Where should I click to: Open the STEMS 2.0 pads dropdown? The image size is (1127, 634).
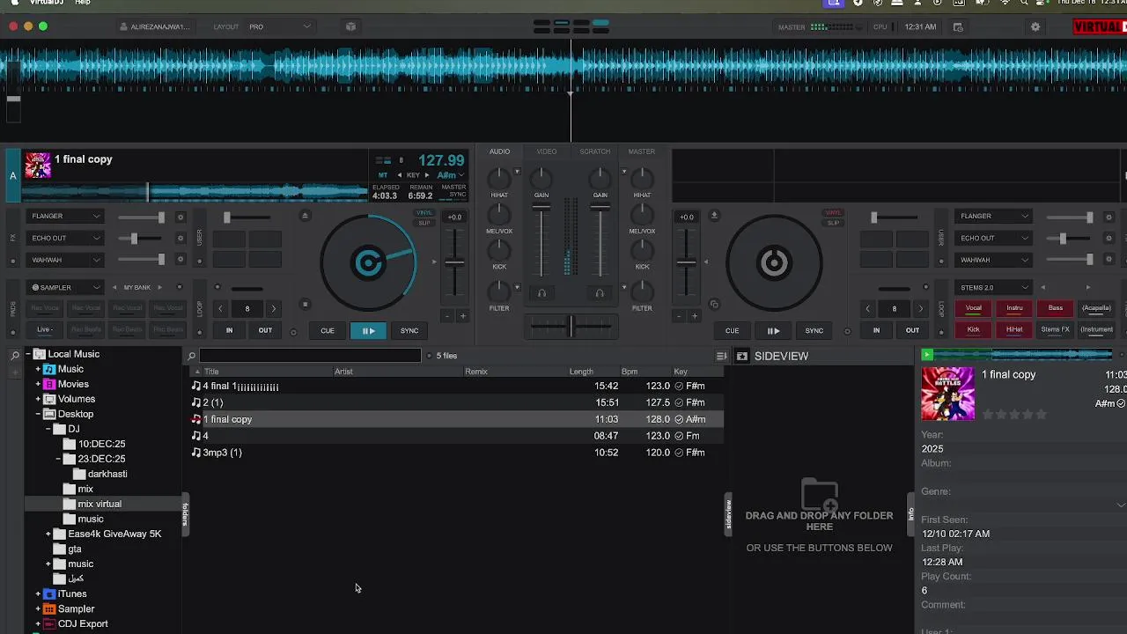[x=994, y=287]
